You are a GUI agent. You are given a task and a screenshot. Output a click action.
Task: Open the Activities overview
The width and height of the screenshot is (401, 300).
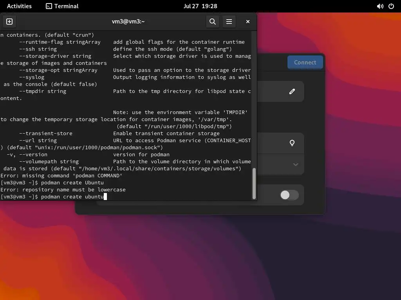pyautogui.click(x=19, y=6)
